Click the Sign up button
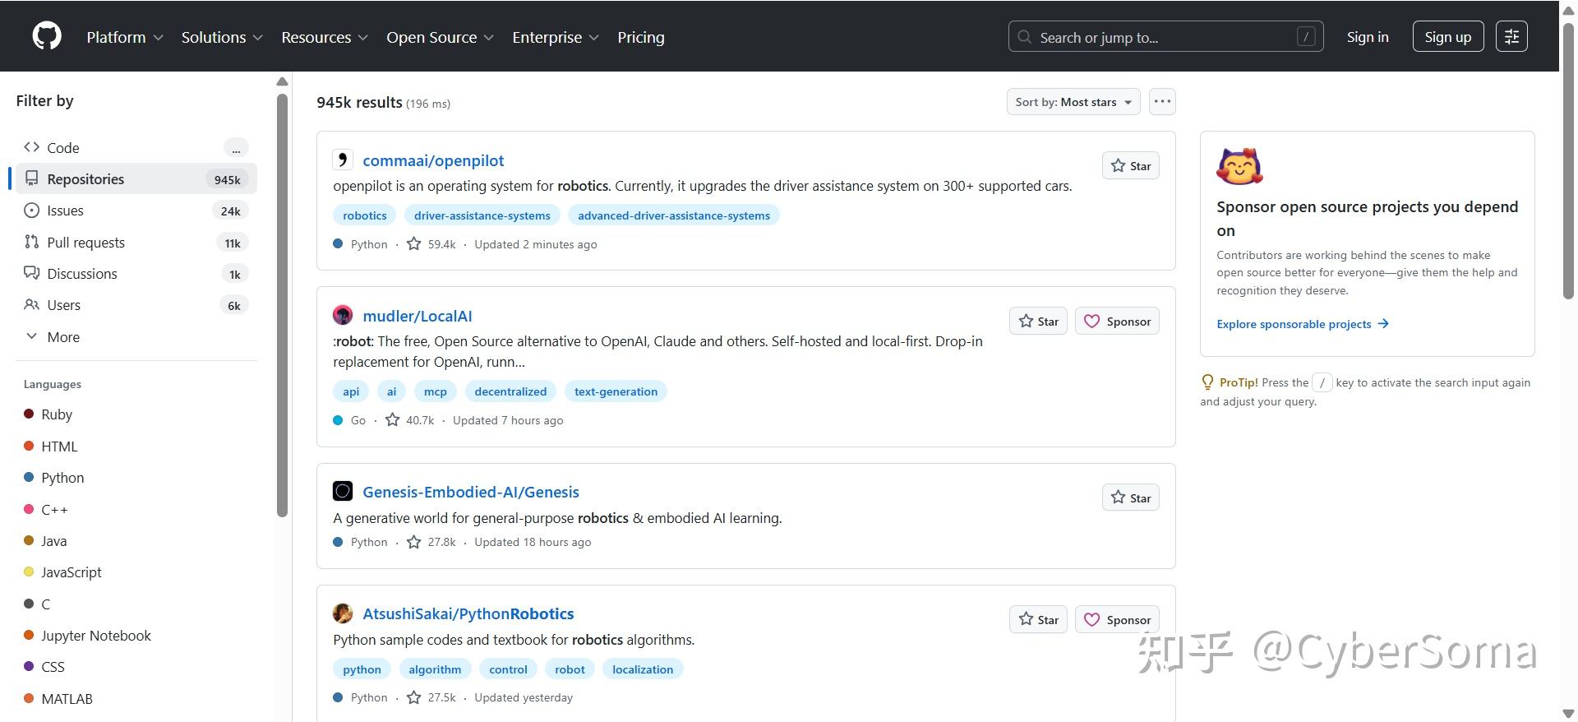Screen dimensions: 1578x722 1447,37
